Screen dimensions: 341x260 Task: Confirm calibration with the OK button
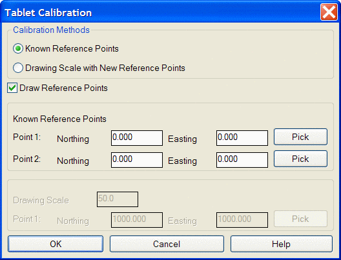(56, 244)
